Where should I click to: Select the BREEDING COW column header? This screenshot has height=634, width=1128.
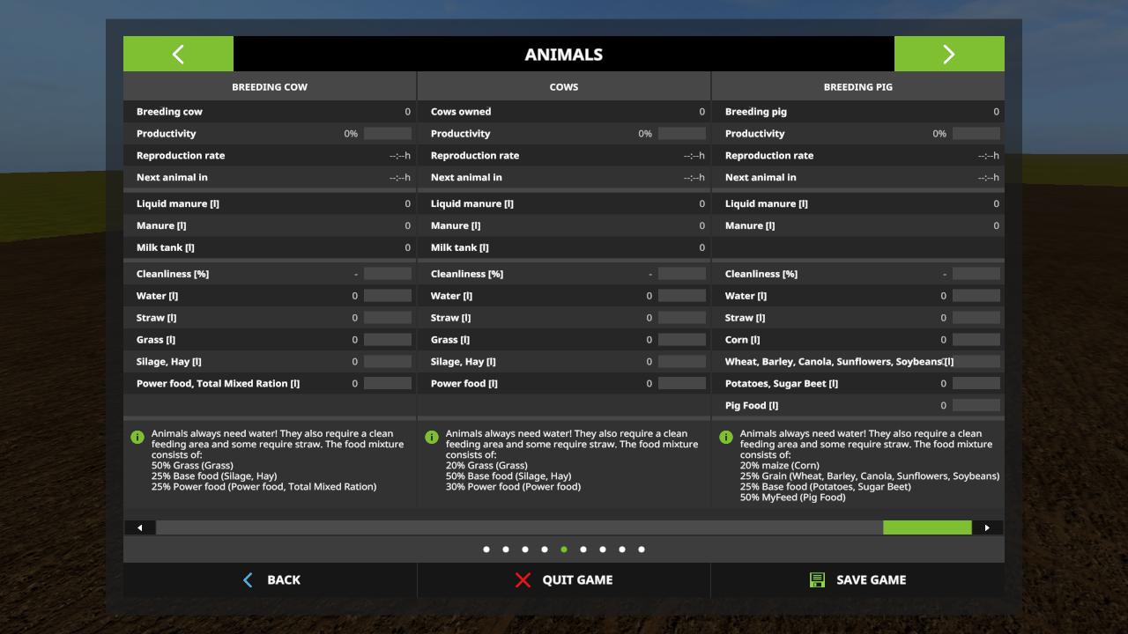tap(270, 87)
